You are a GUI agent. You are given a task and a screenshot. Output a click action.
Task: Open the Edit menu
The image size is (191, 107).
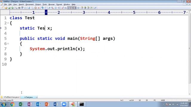pyautogui.click(x=10, y=4)
